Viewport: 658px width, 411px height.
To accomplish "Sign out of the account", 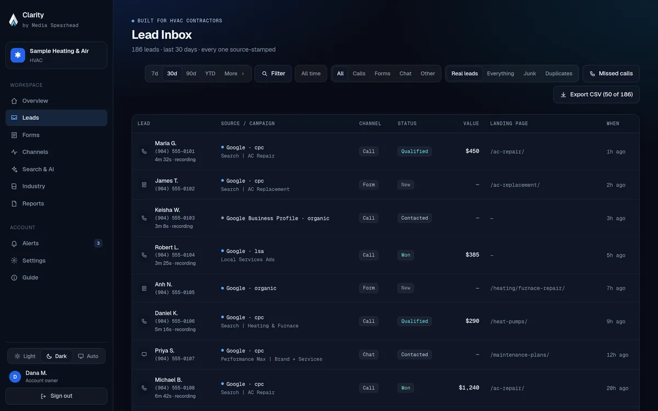I will (x=56, y=396).
